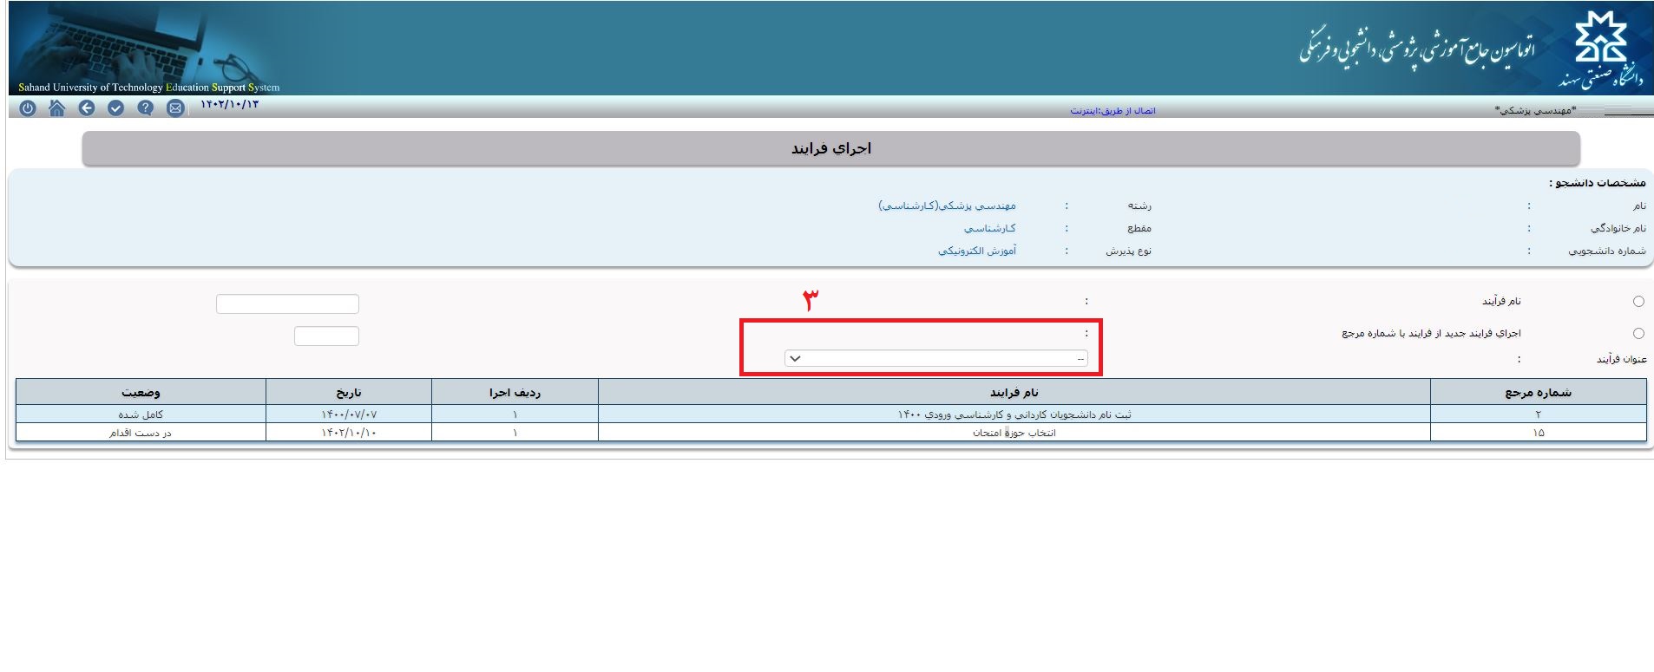The image size is (1654, 672).
Task: Click the 'وضعیت' column header
Action: point(141,393)
